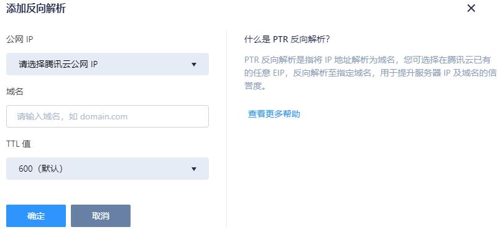
Task: Focus the 域名 input field
Action: tap(108, 116)
